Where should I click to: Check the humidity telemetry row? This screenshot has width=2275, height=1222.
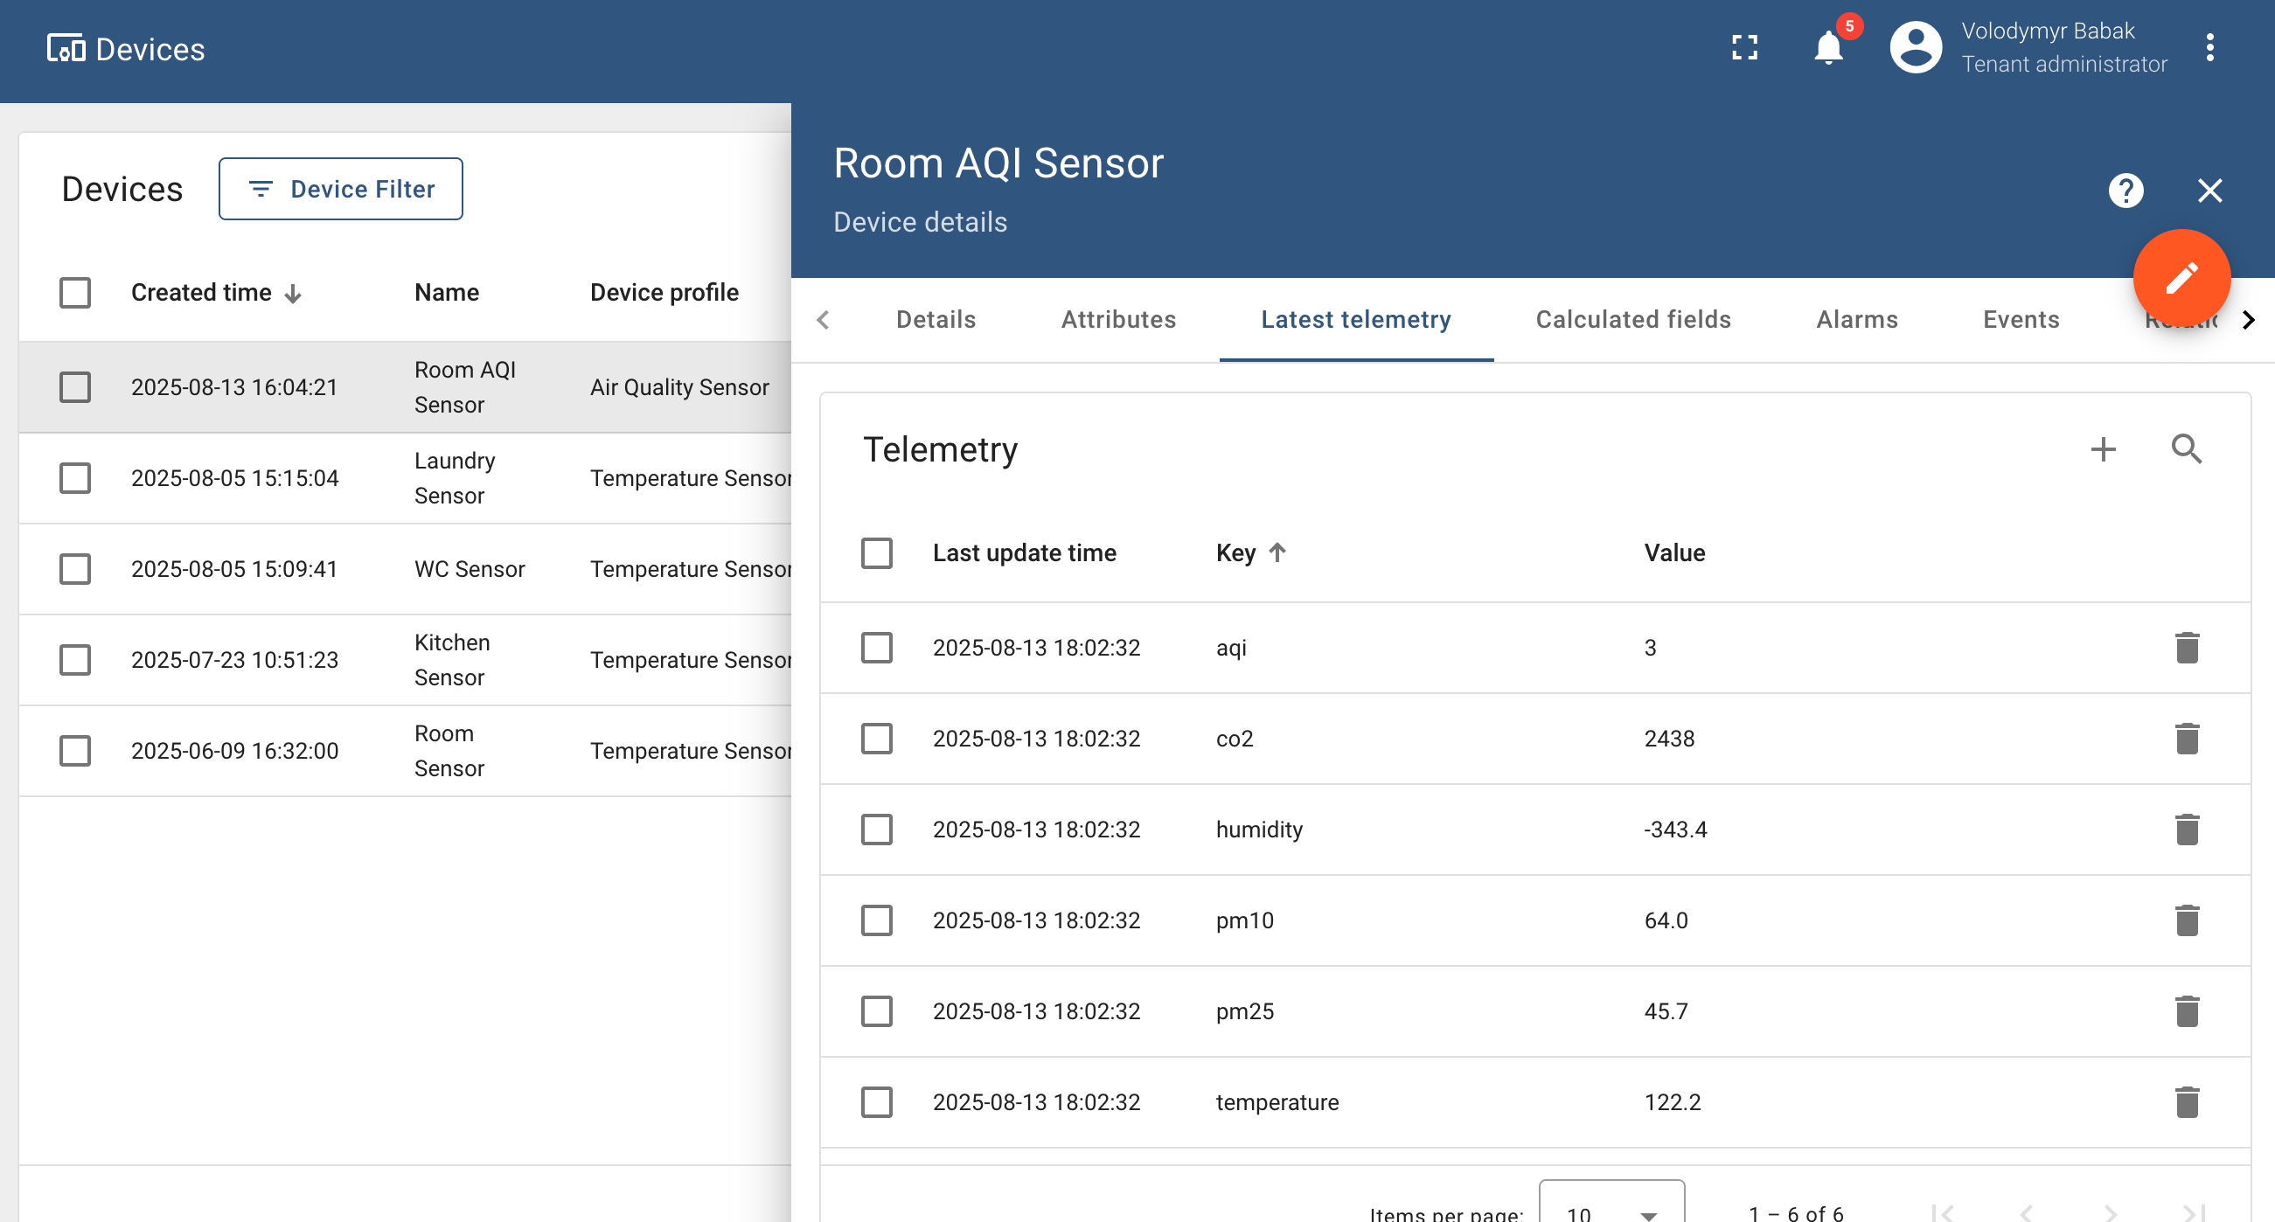pos(877,830)
